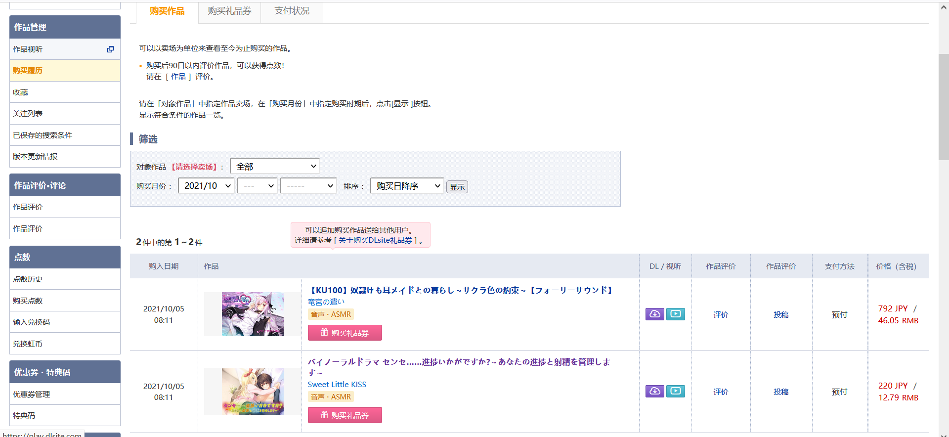Open external link icon beside 作品视听
Viewport: 949px width, 437px height.
(110, 49)
